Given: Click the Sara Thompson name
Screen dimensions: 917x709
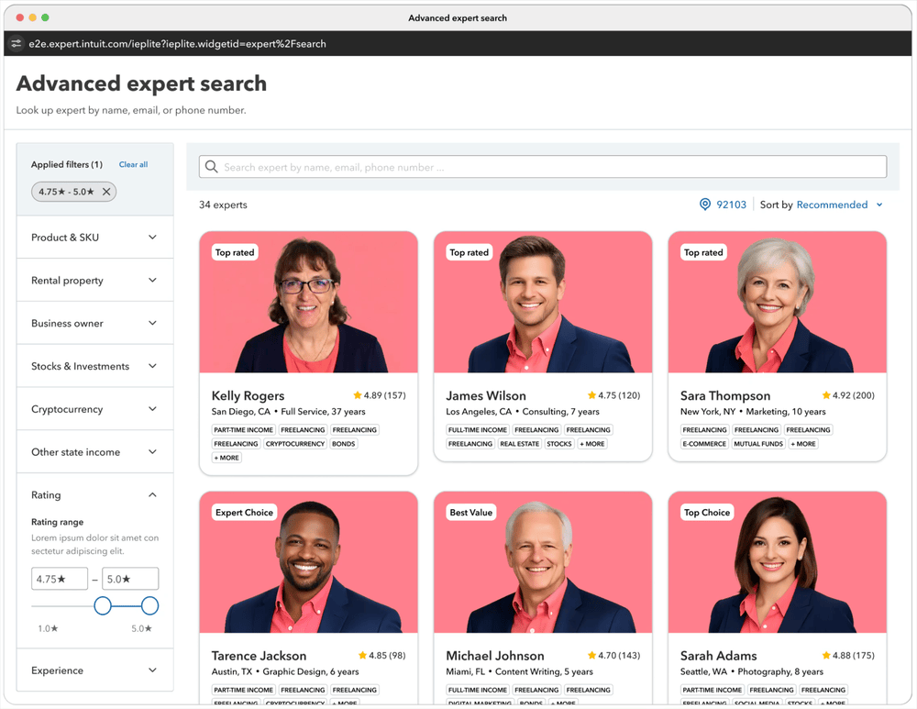Looking at the screenshot, I should (725, 395).
